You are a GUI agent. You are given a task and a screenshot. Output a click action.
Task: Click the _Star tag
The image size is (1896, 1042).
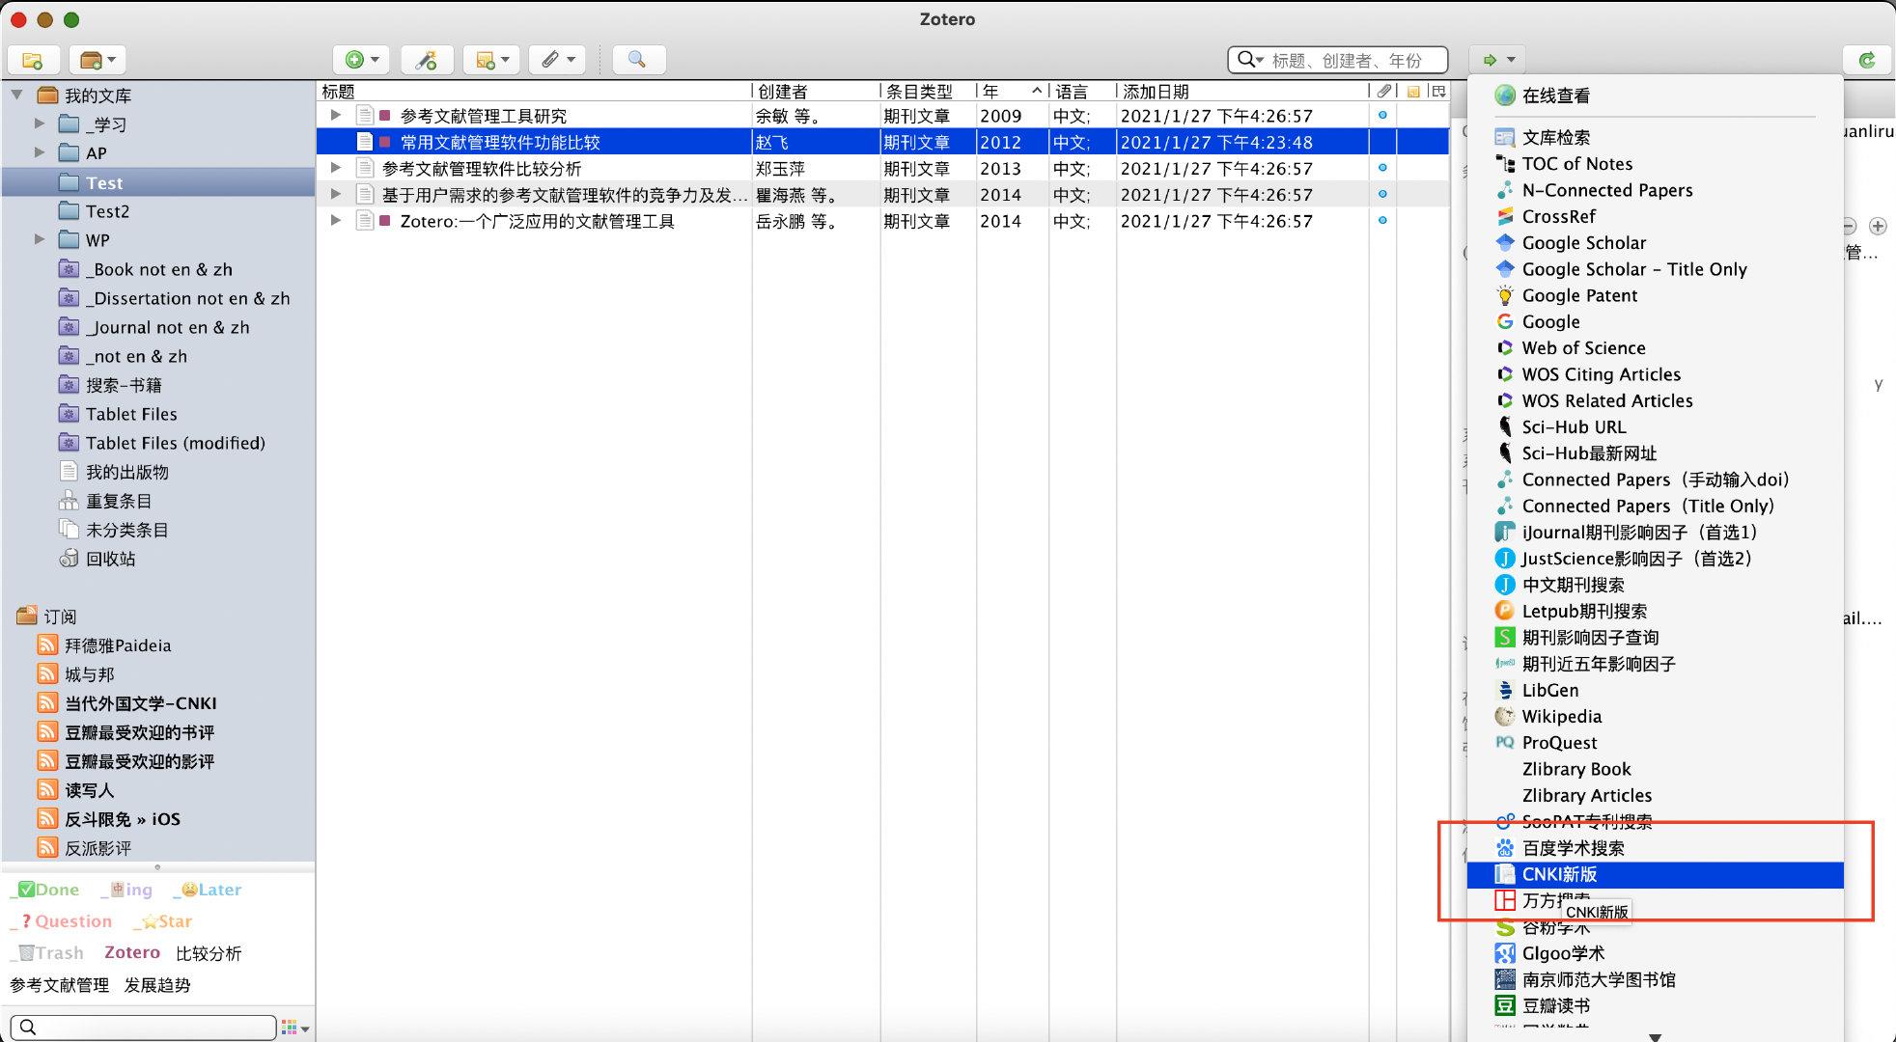tap(163, 921)
